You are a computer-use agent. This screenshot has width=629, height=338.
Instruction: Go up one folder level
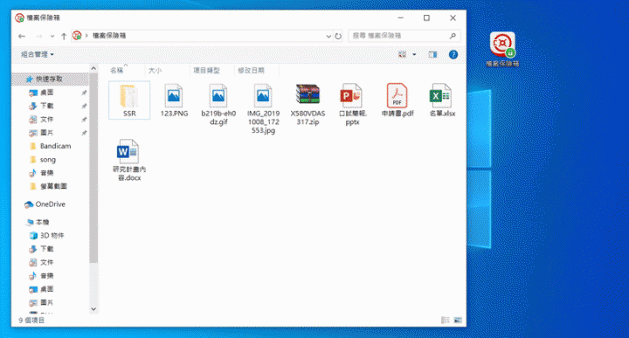point(64,36)
